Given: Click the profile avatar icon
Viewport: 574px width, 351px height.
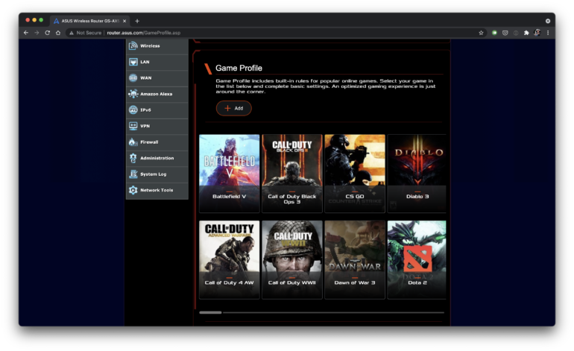Looking at the screenshot, I should (537, 33).
